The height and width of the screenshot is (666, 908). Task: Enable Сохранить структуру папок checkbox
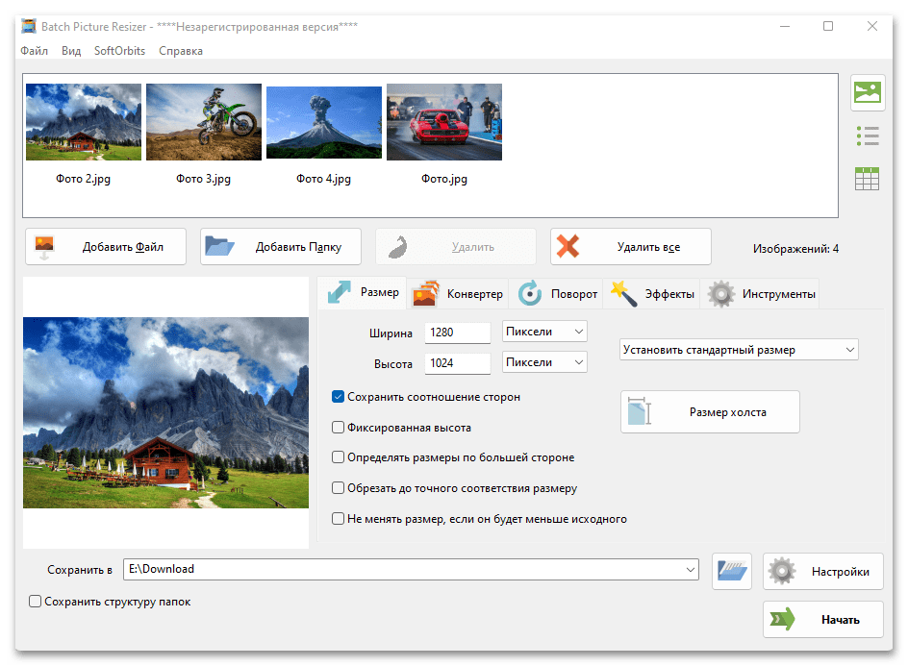[x=36, y=602]
